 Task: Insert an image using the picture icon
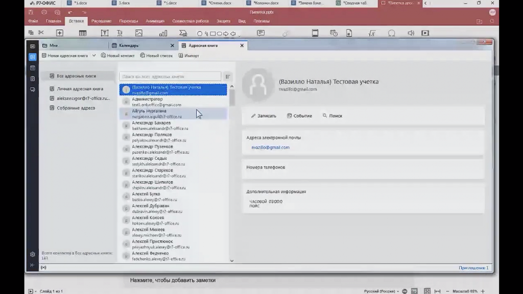click(x=139, y=33)
